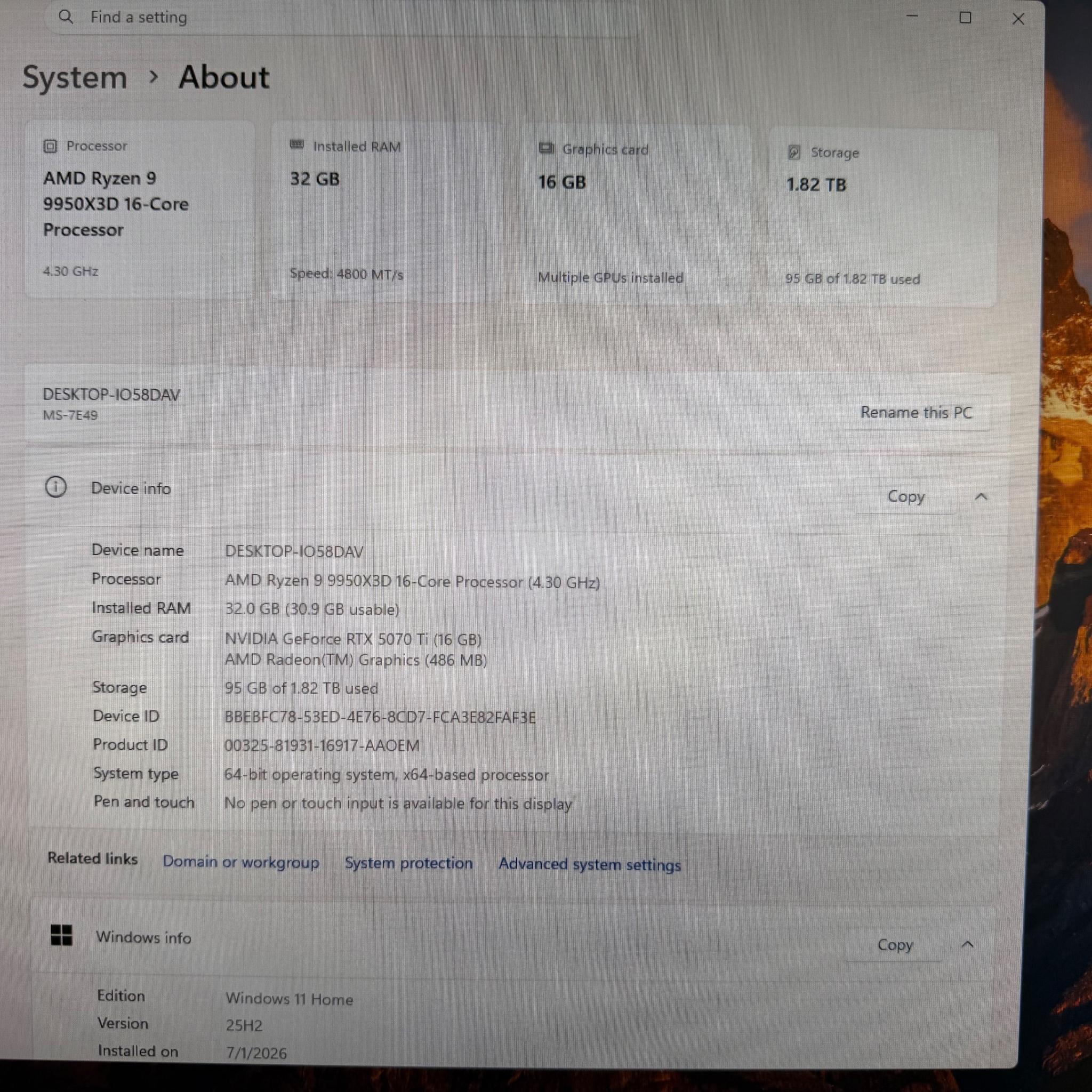The width and height of the screenshot is (1092, 1092).
Task: Copy the Device info details
Action: [x=905, y=496]
